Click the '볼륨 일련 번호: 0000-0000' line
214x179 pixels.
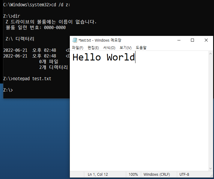click(x=36, y=28)
